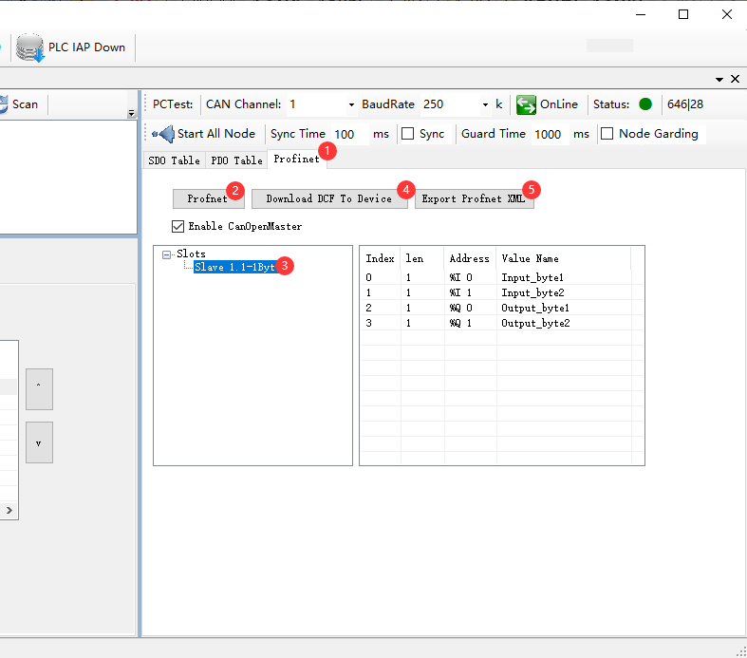Click the green Status indicator light
This screenshot has width=747, height=658.
[645, 104]
